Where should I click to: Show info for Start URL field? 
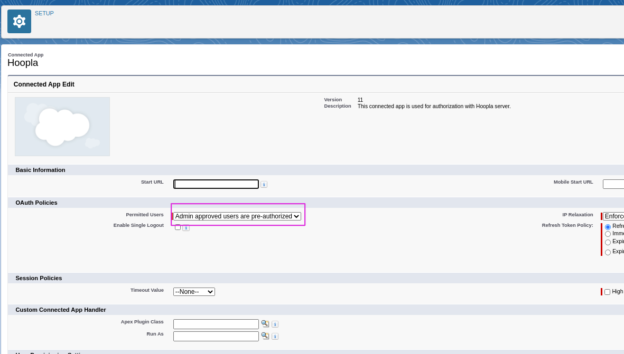(264, 184)
